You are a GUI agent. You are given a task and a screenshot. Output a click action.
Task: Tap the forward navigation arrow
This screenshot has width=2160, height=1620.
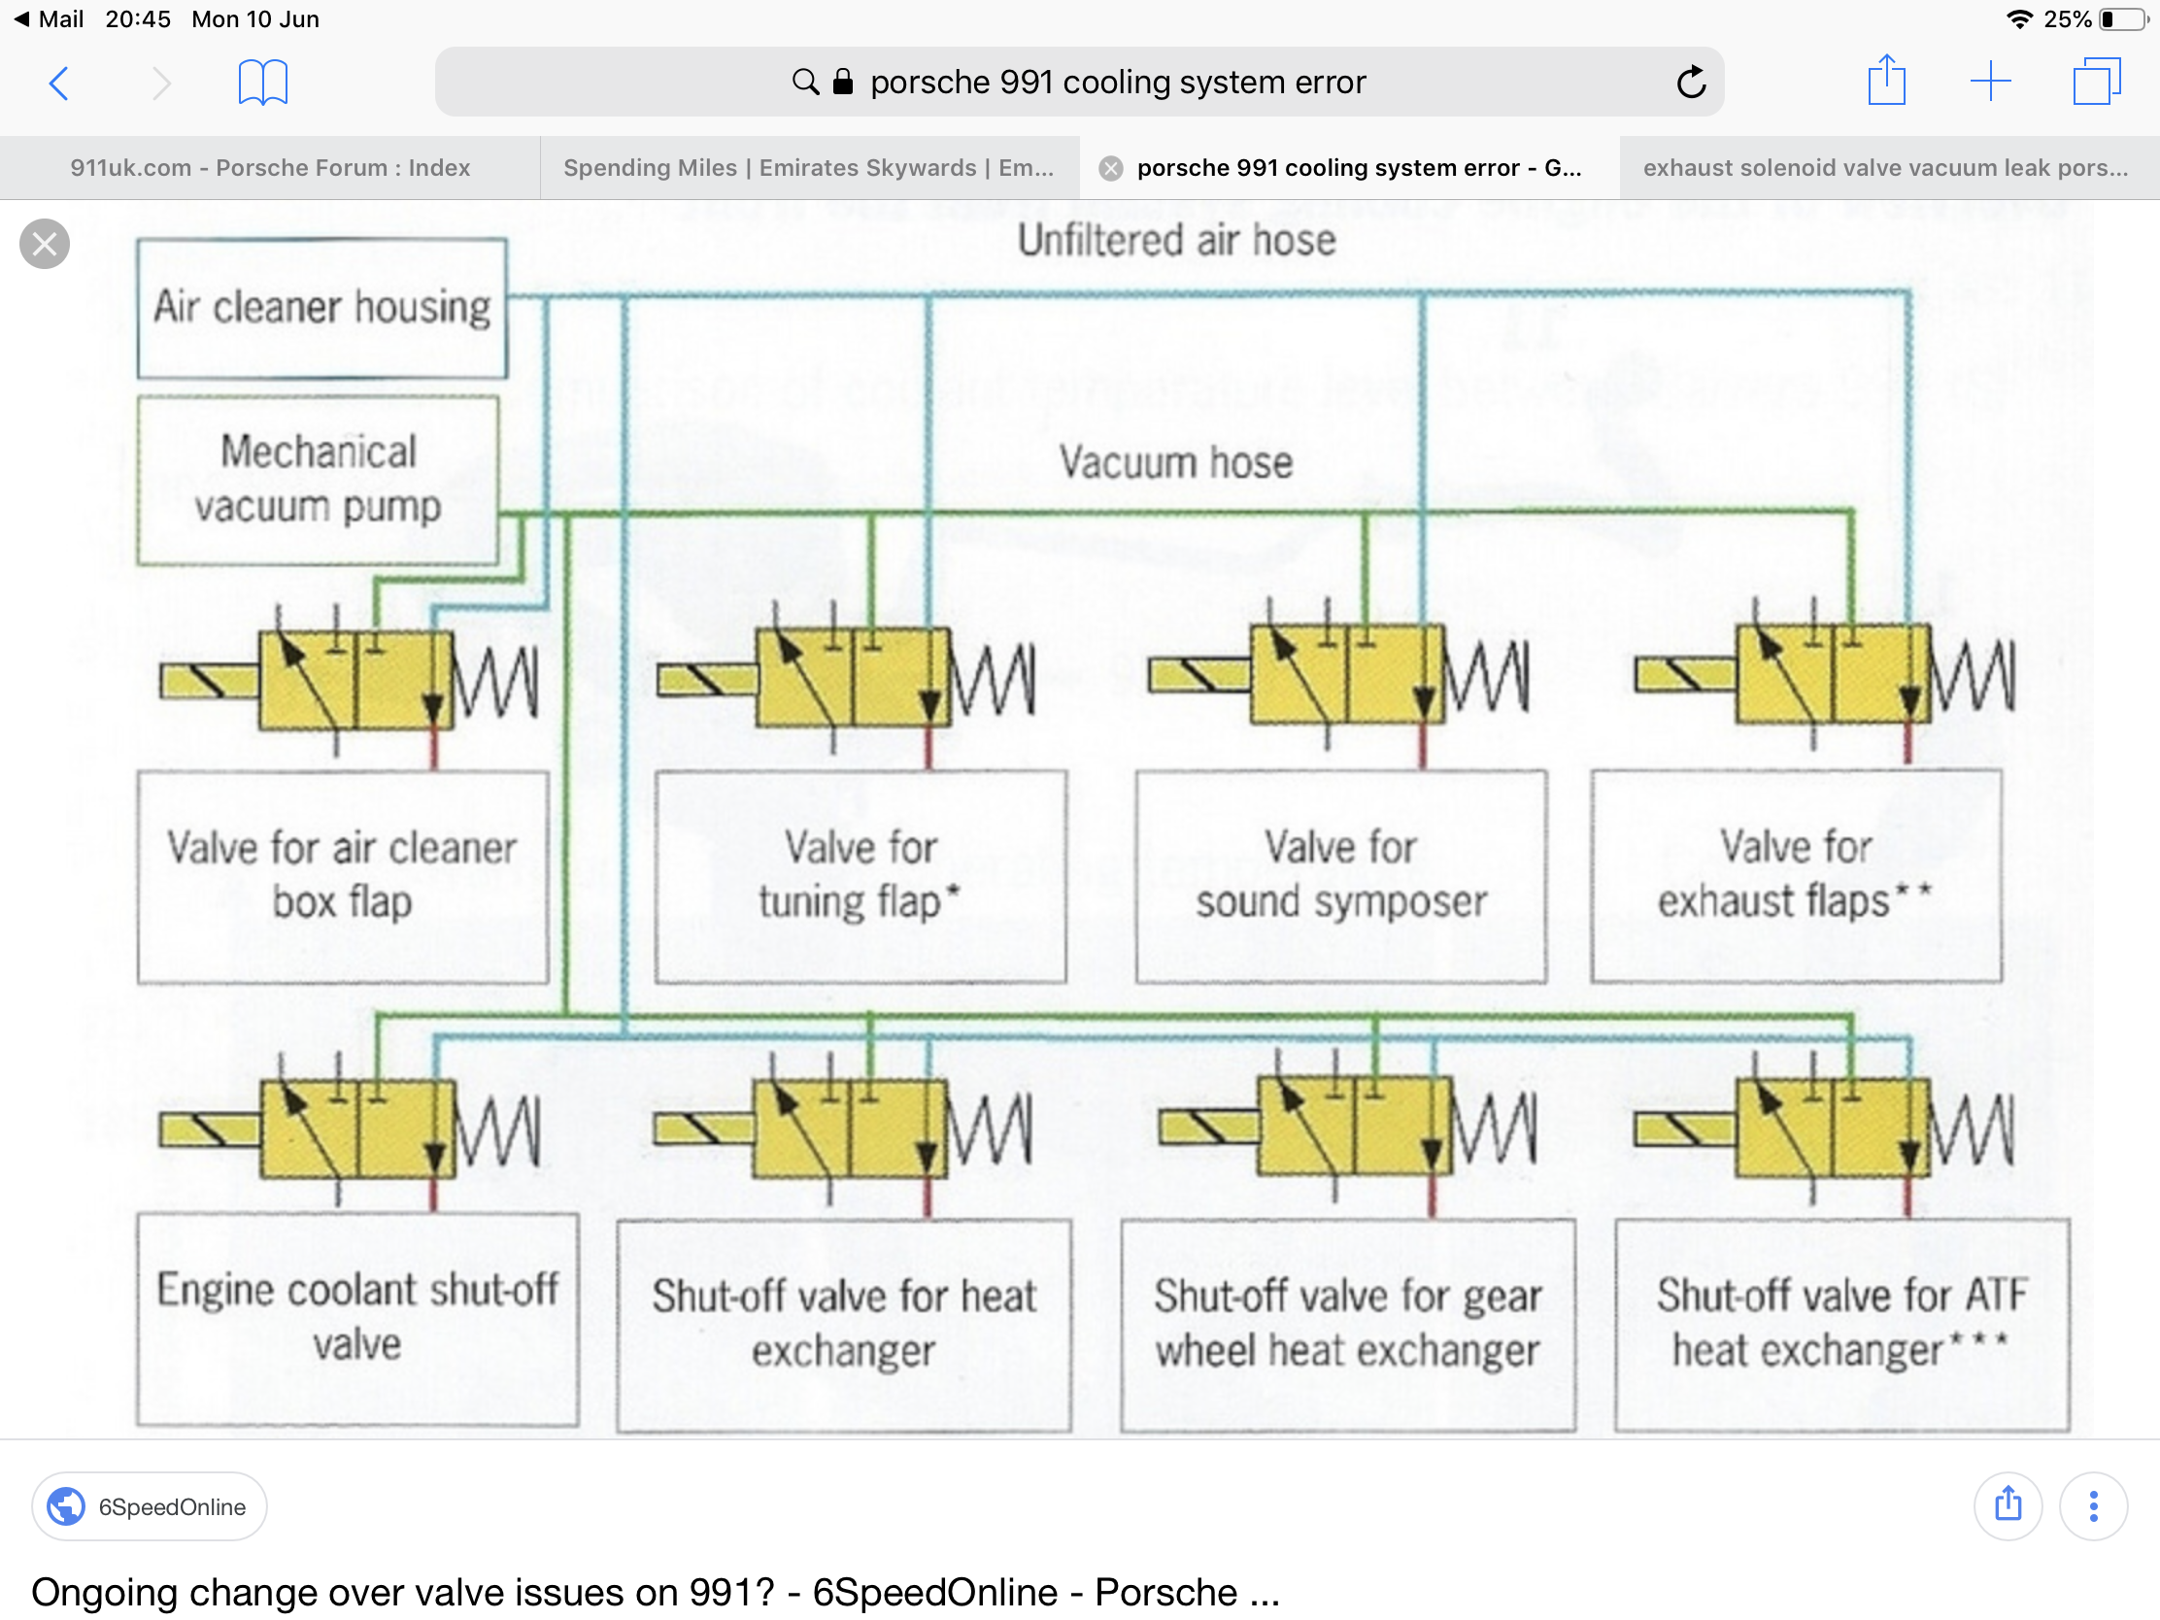[162, 83]
